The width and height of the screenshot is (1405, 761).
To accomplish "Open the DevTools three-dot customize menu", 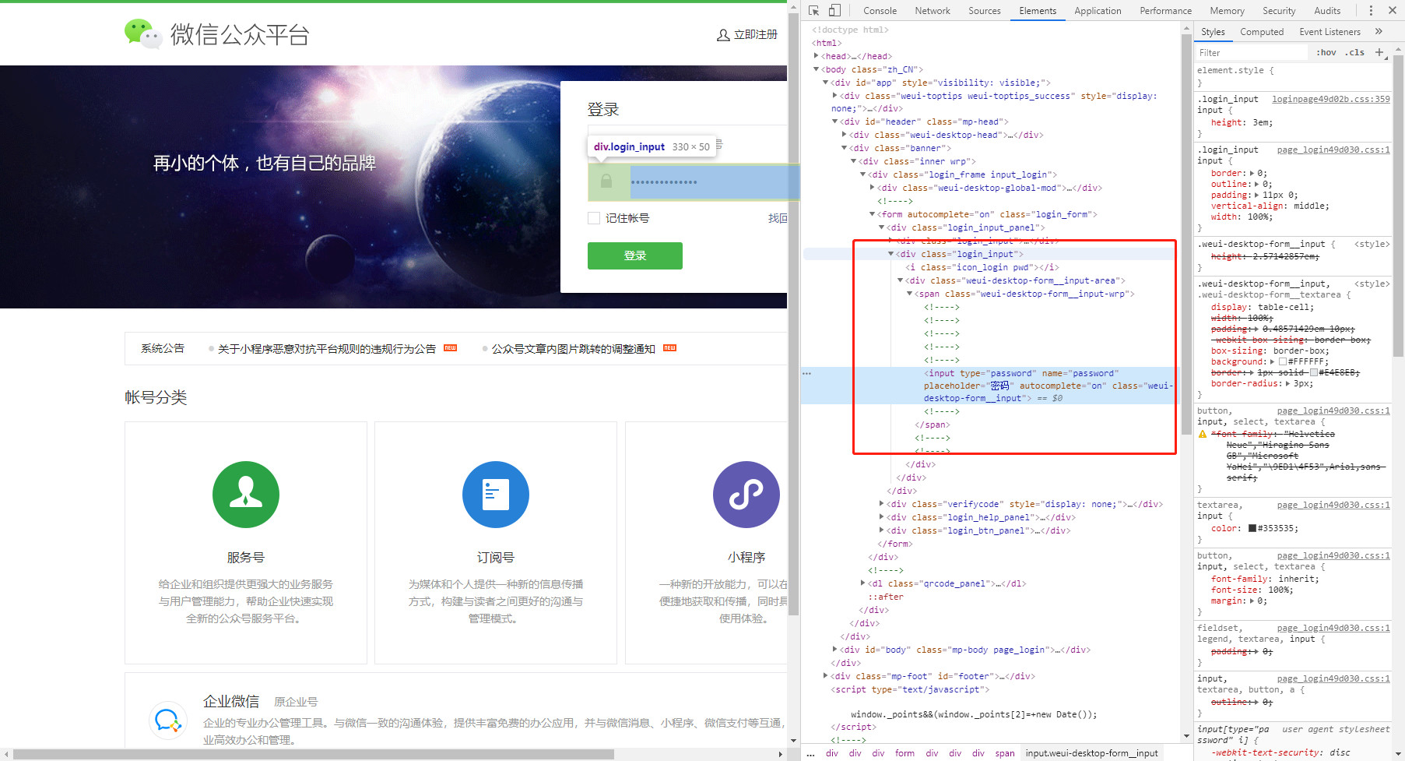I will pyautogui.click(x=1371, y=10).
